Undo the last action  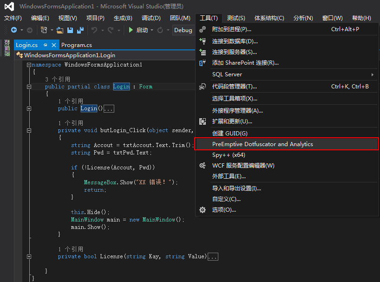(x=94, y=30)
